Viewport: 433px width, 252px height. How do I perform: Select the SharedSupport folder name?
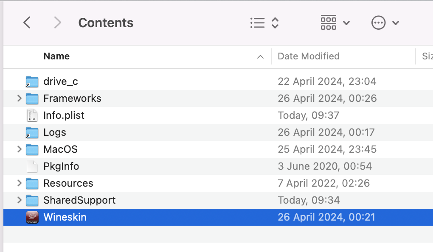79,200
